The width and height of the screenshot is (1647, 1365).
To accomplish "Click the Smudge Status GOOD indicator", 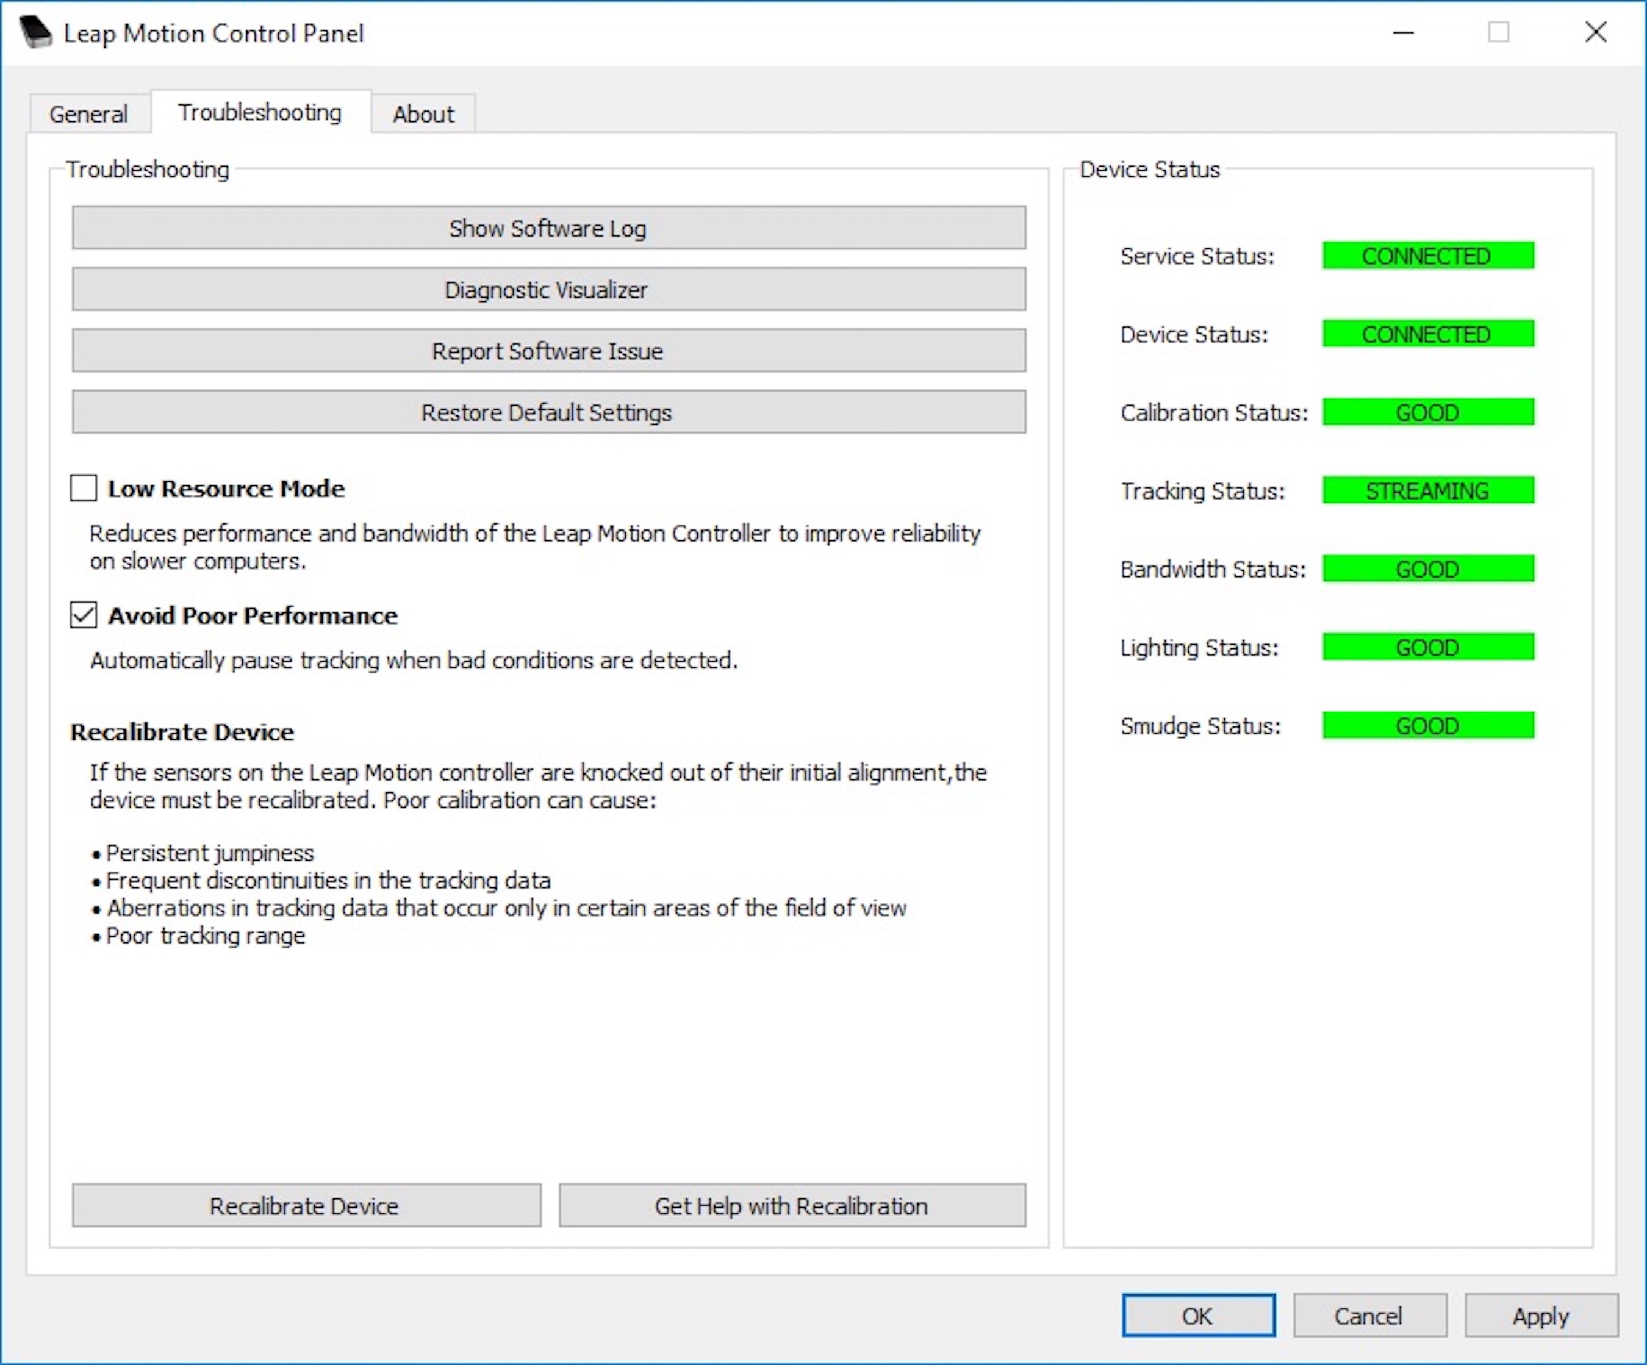I will [x=1427, y=726].
